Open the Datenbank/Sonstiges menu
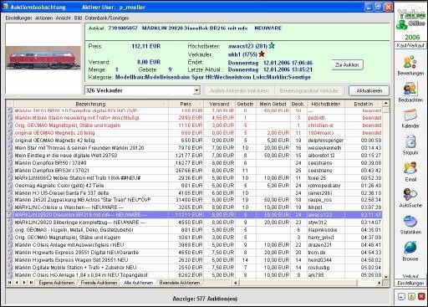This screenshot has height=307, width=428. [107, 18]
